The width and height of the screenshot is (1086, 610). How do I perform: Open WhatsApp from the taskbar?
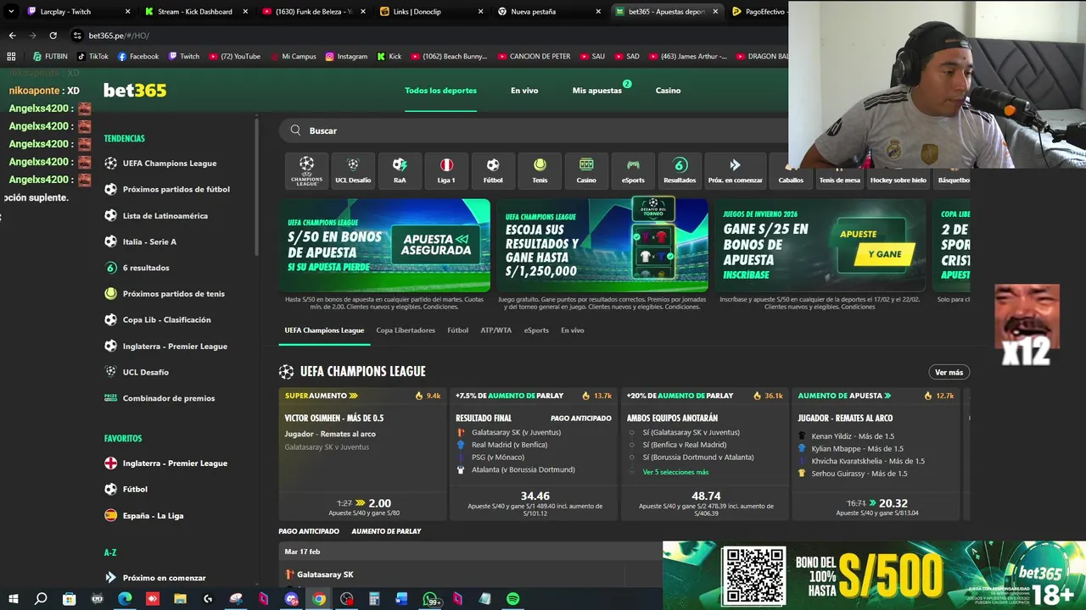coord(430,599)
